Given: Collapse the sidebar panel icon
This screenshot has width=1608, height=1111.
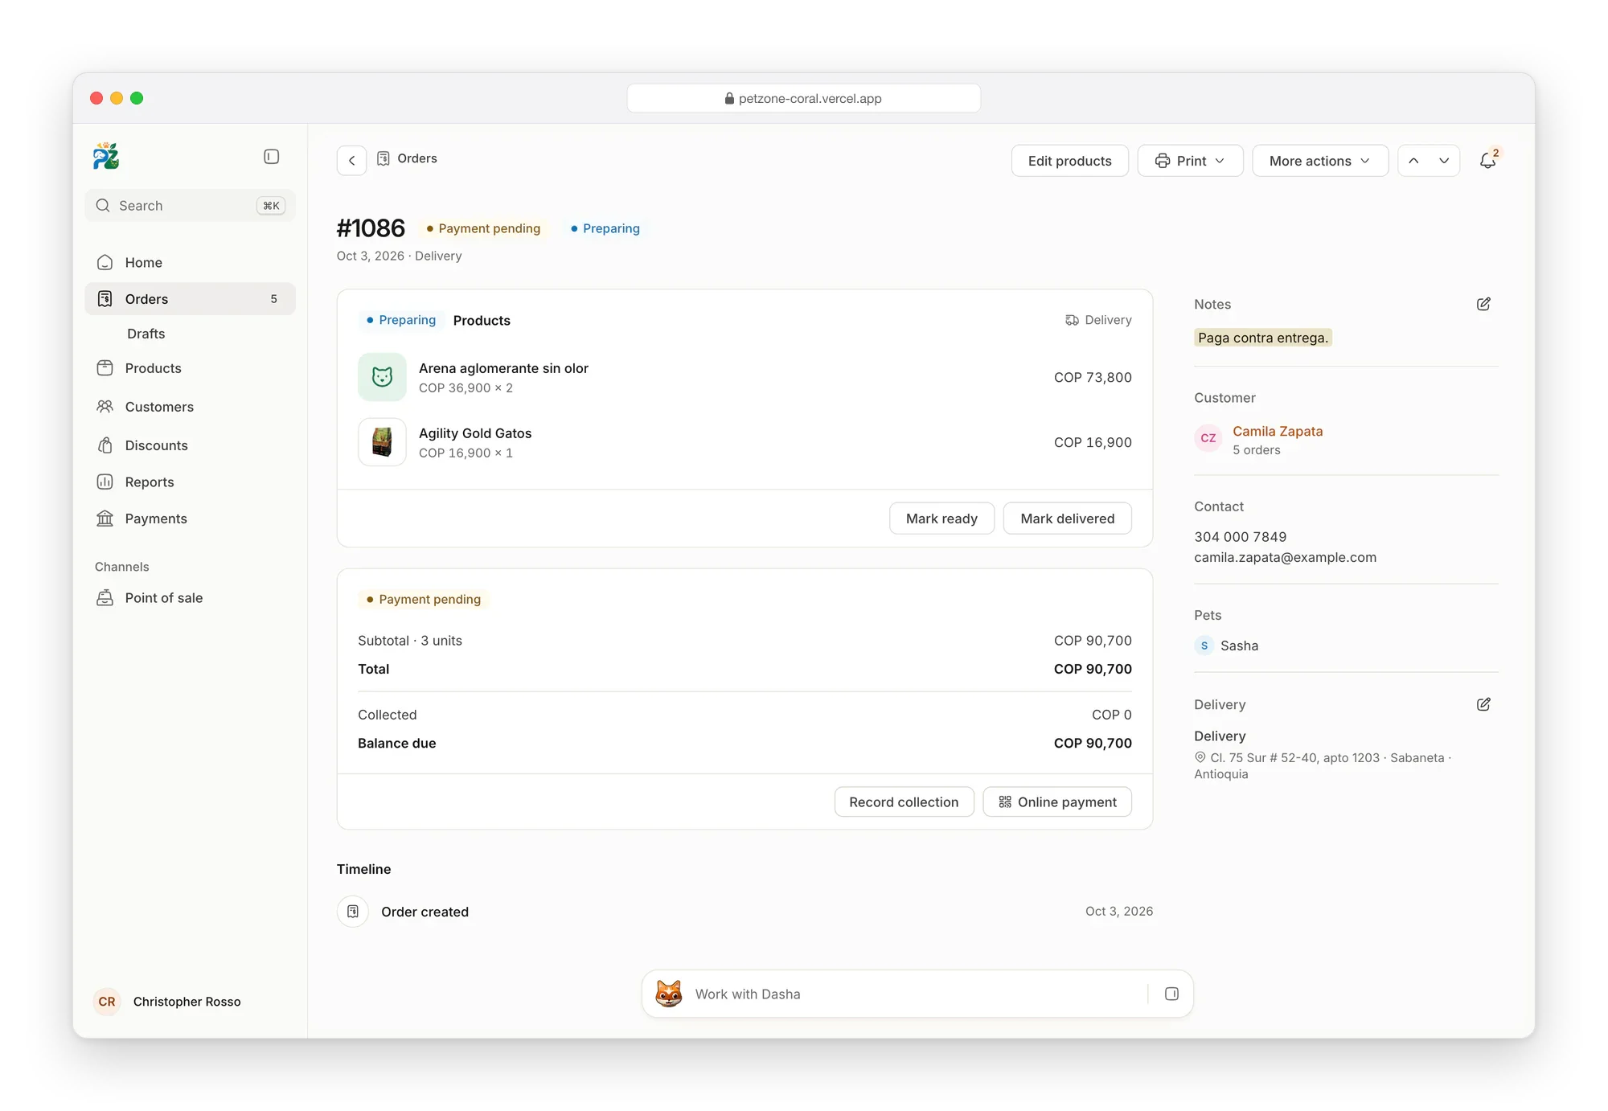Looking at the screenshot, I should coord(271,157).
